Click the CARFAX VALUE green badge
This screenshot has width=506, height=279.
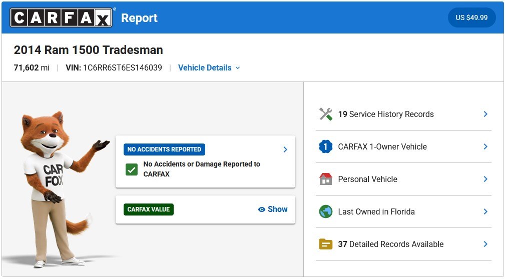(x=149, y=209)
